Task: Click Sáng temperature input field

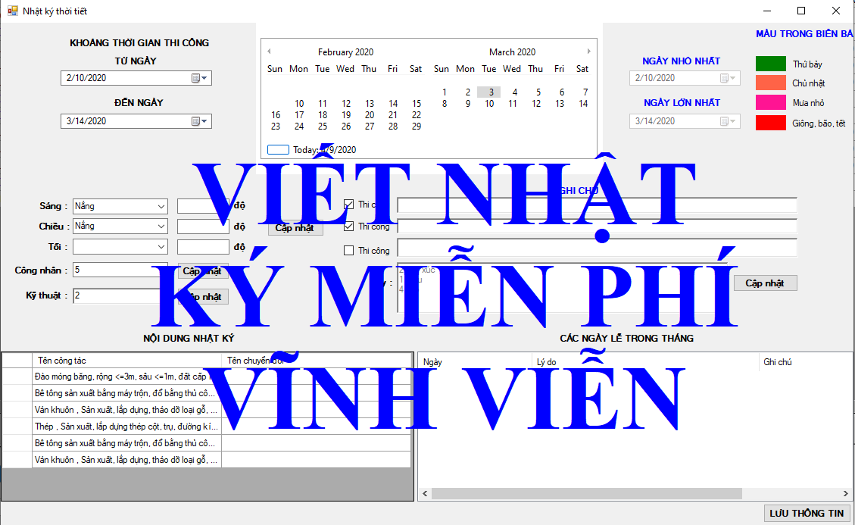Action: (x=203, y=206)
